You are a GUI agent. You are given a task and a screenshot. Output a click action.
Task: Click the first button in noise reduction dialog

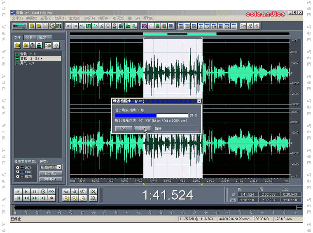(124, 129)
